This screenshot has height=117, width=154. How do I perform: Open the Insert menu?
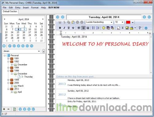point(26,7)
